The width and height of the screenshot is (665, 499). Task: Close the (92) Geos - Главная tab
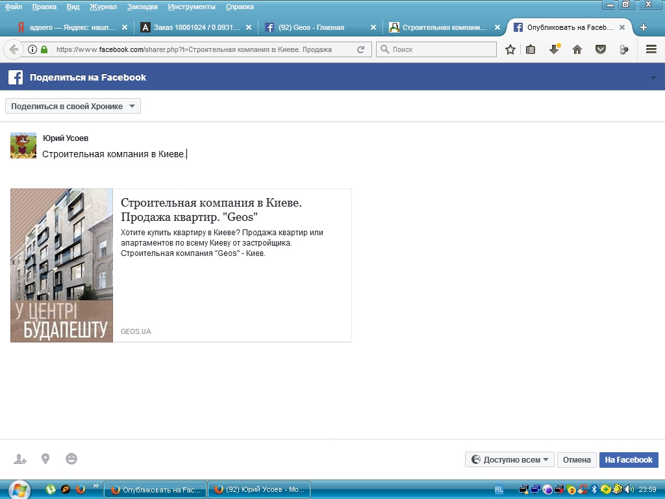tap(373, 27)
